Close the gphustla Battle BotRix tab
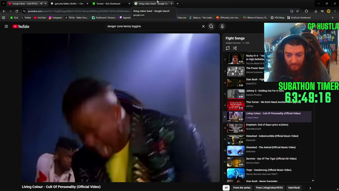This screenshot has height=191, width=339. click(x=87, y=4)
